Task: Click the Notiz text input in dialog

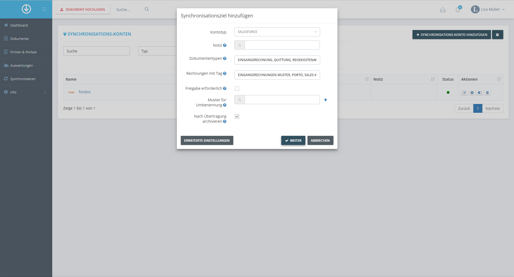Action: [282, 45]
